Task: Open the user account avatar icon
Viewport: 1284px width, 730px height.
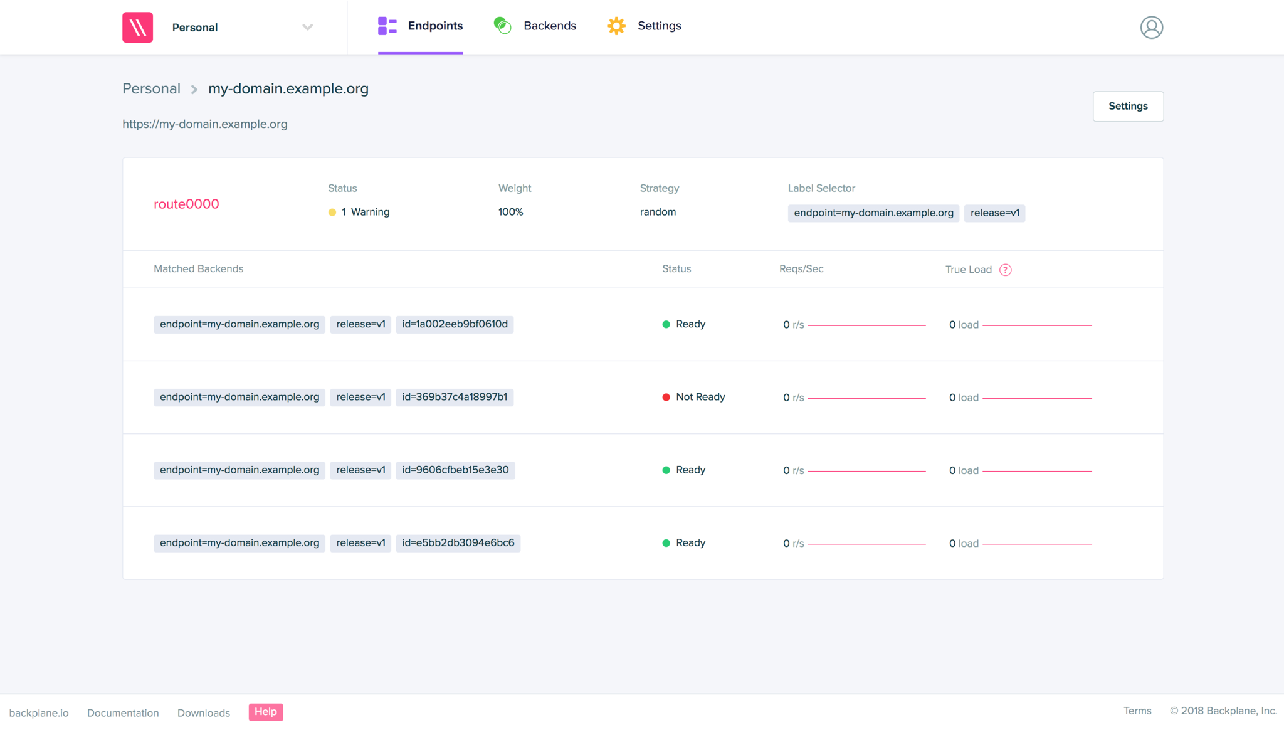Action: [1151, 27]
